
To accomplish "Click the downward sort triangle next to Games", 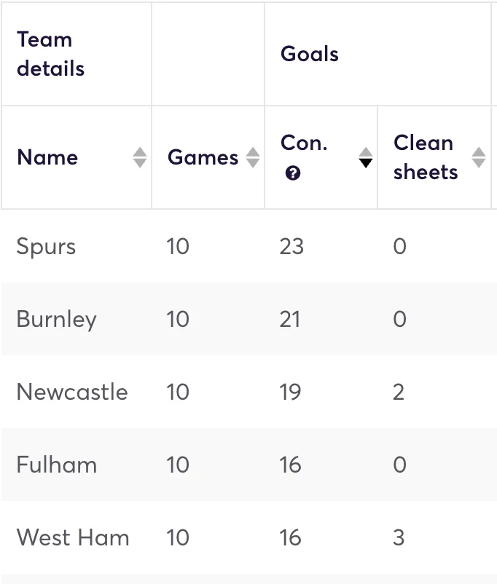I will pos(253,162).
